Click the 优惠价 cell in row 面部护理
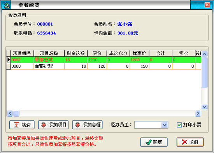 tap(139, 66)
